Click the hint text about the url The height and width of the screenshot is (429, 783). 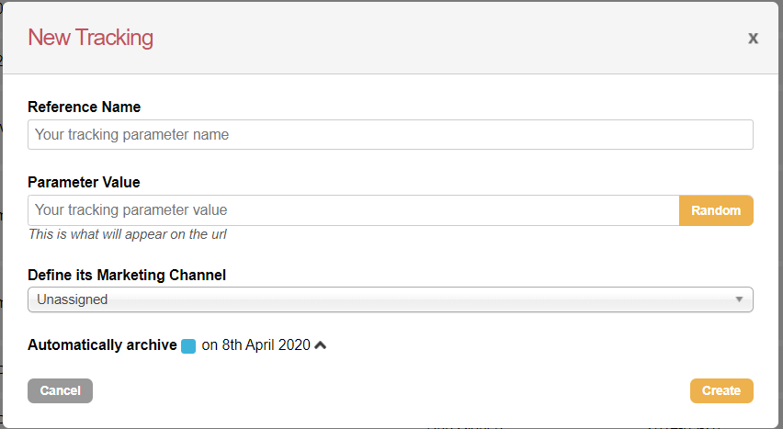pos(127,234)
